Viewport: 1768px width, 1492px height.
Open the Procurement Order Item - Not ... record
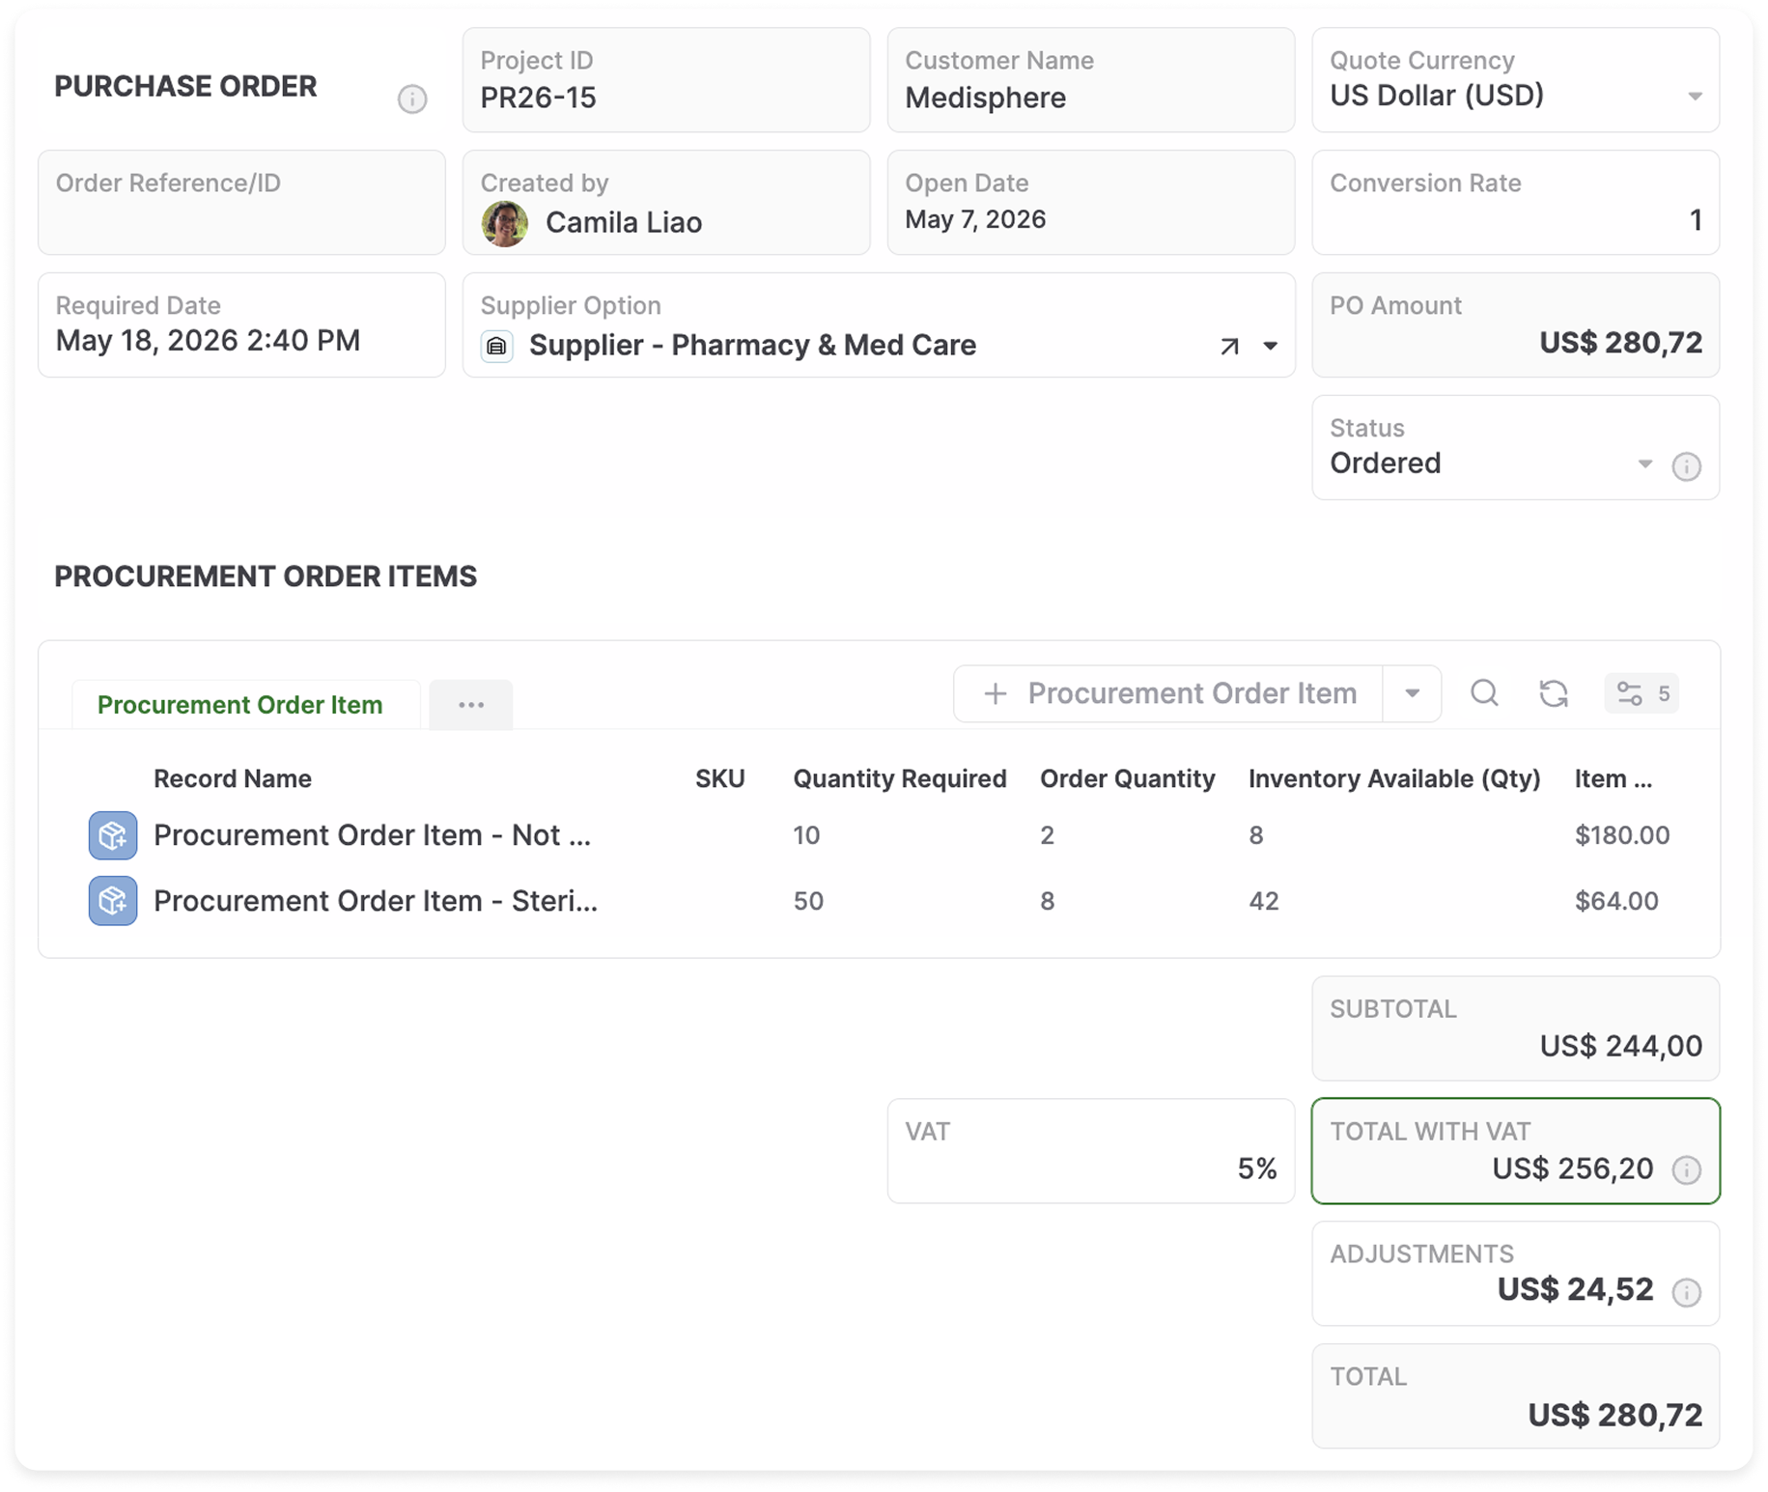click(x=372, y=835)
